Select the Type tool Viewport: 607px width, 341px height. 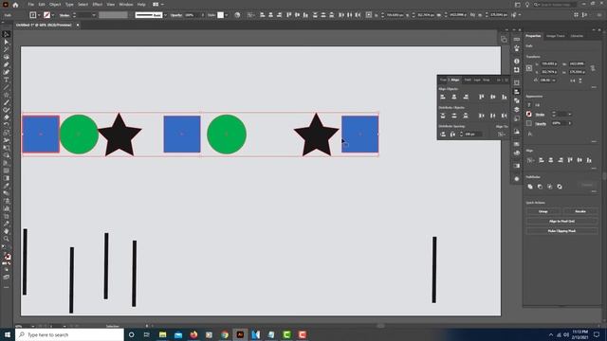tap(7, 80)
